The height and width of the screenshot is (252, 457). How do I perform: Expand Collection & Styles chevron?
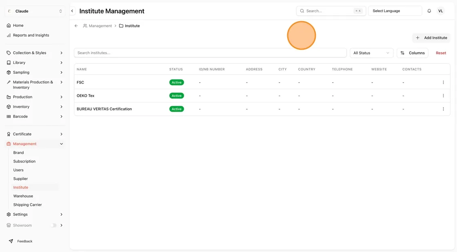(x=61, y=53)
